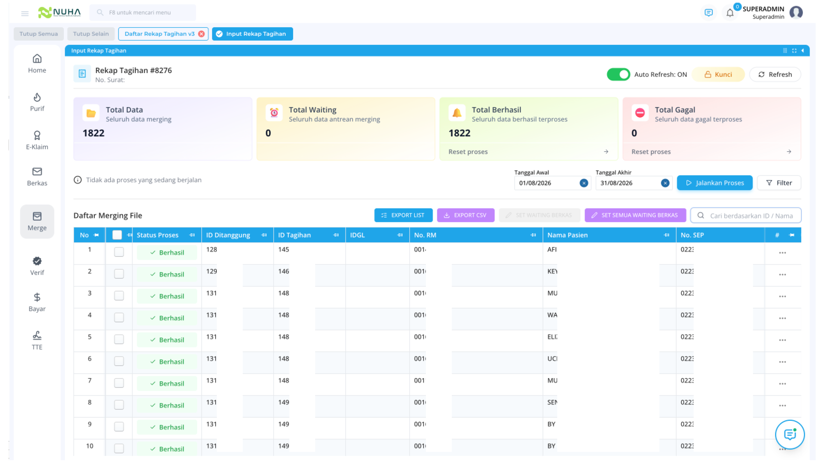Pin the ID Ditanggung column
This screenshot has width=824, height=463.
[264, 235]
